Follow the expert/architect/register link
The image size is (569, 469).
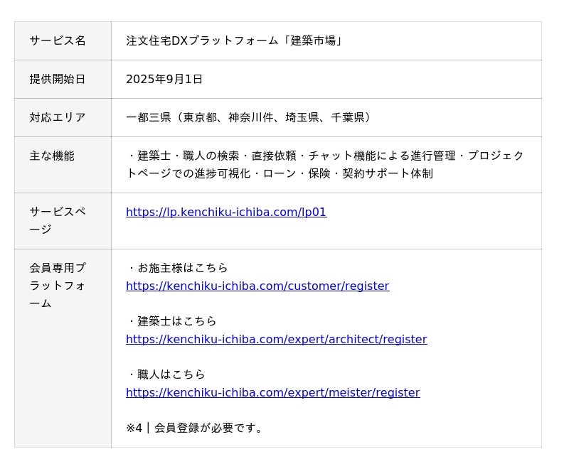pyautogui.click(x=276, y=339)
